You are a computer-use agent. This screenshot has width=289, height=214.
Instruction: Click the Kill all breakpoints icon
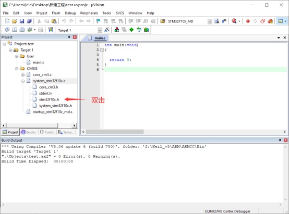pos(270,21)
